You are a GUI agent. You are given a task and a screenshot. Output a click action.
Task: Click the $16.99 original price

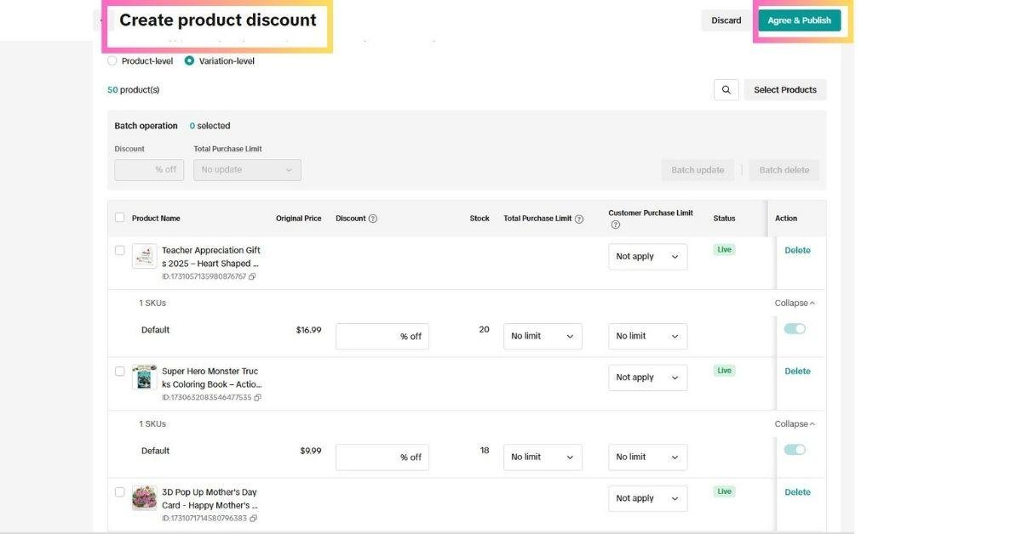[308, 330]
